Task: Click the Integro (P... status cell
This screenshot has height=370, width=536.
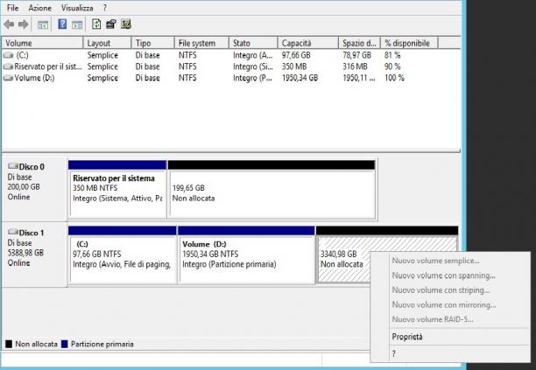Action: (x=252, y=78)
